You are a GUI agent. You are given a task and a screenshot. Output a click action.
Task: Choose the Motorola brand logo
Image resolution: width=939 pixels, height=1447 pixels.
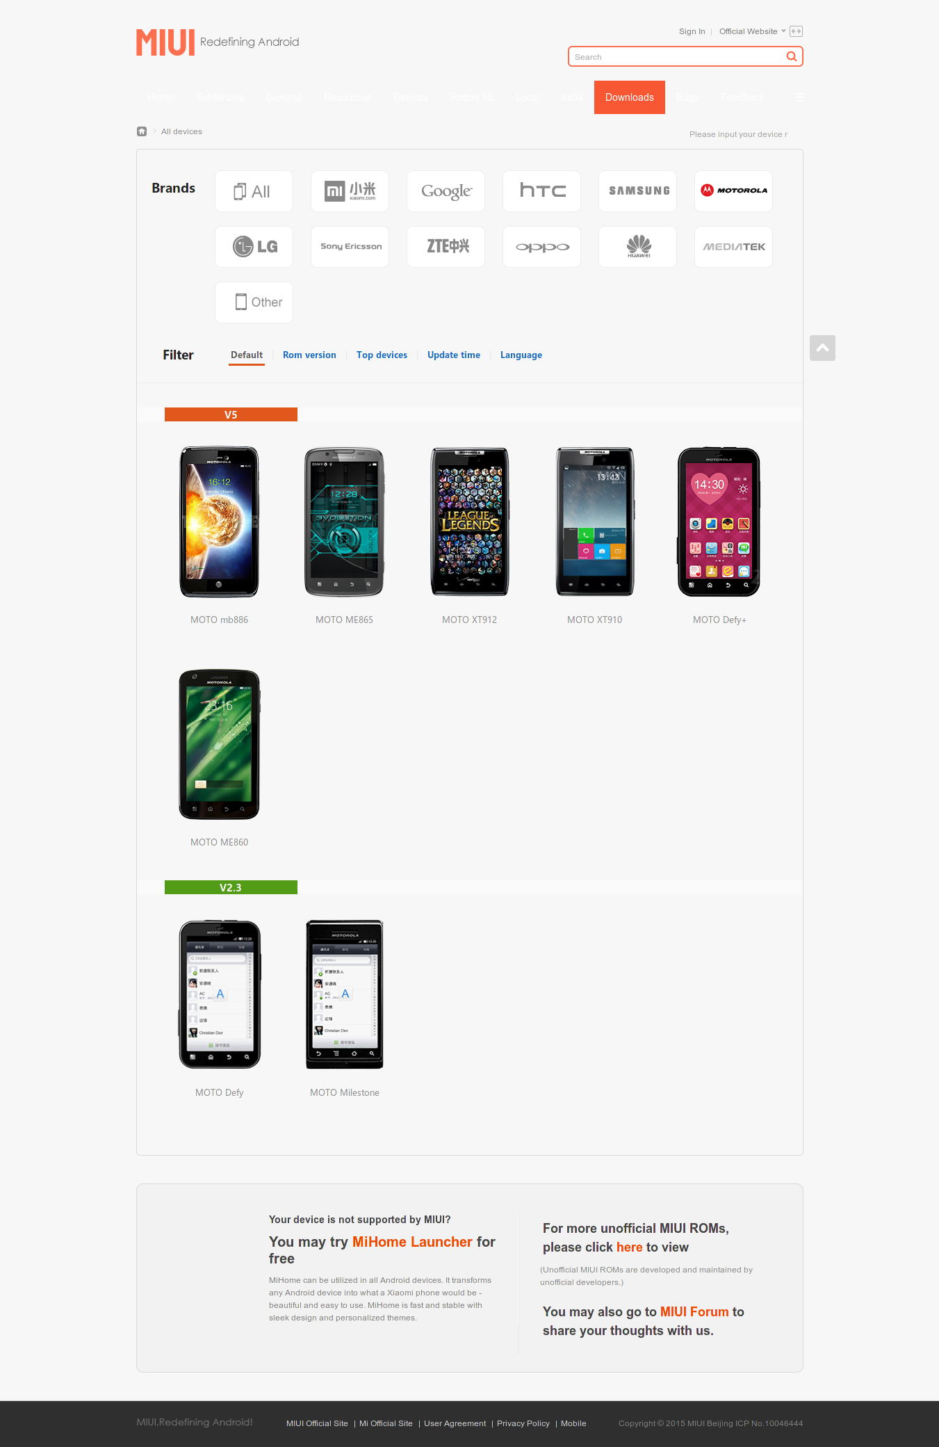click(x=733, y=191)
